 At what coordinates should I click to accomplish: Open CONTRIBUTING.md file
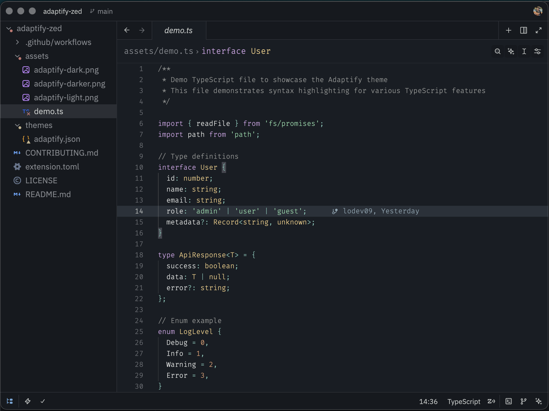tap(58, 153)
